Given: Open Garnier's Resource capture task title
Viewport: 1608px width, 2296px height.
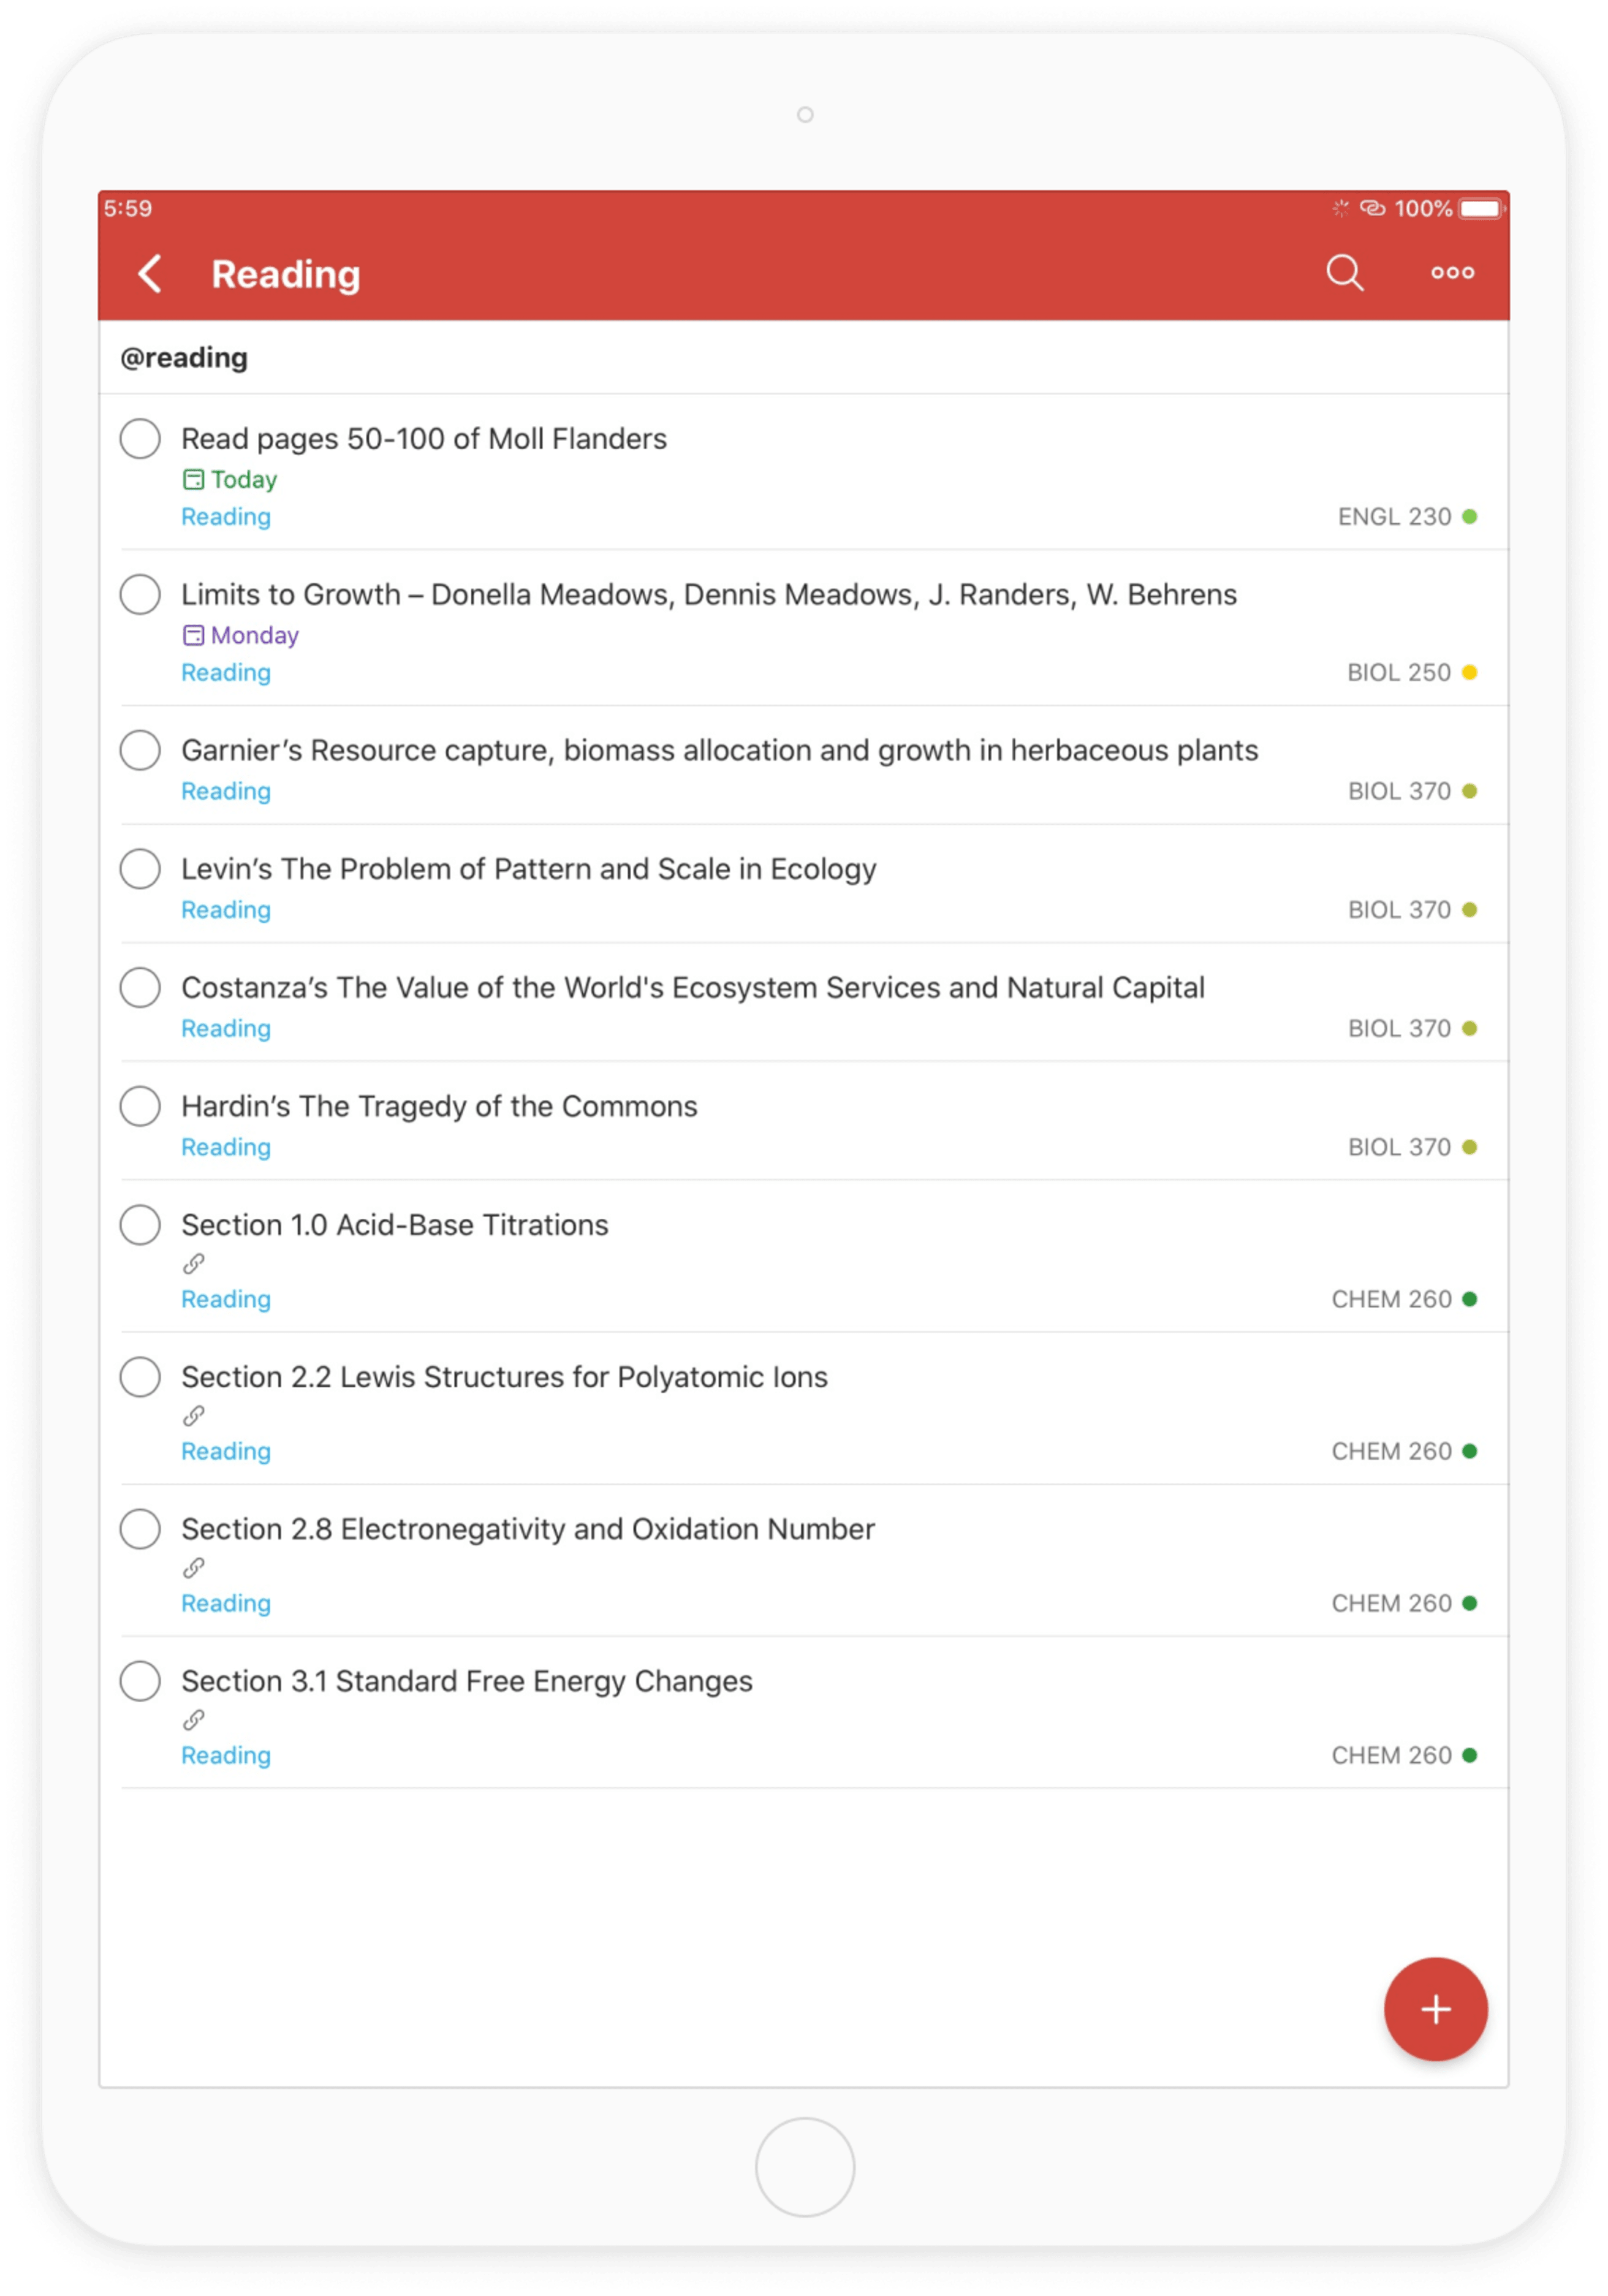Looking at the screenshot, I should tap(720, 750).
